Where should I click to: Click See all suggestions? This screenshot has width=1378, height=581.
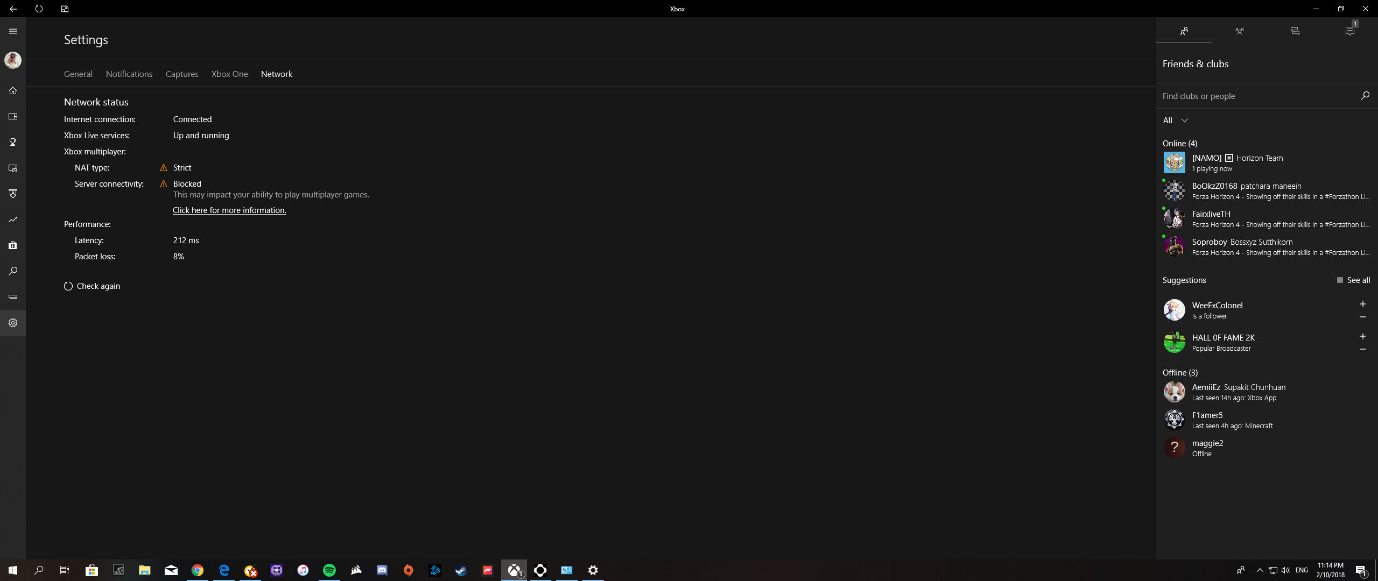tap(1353, 280)
